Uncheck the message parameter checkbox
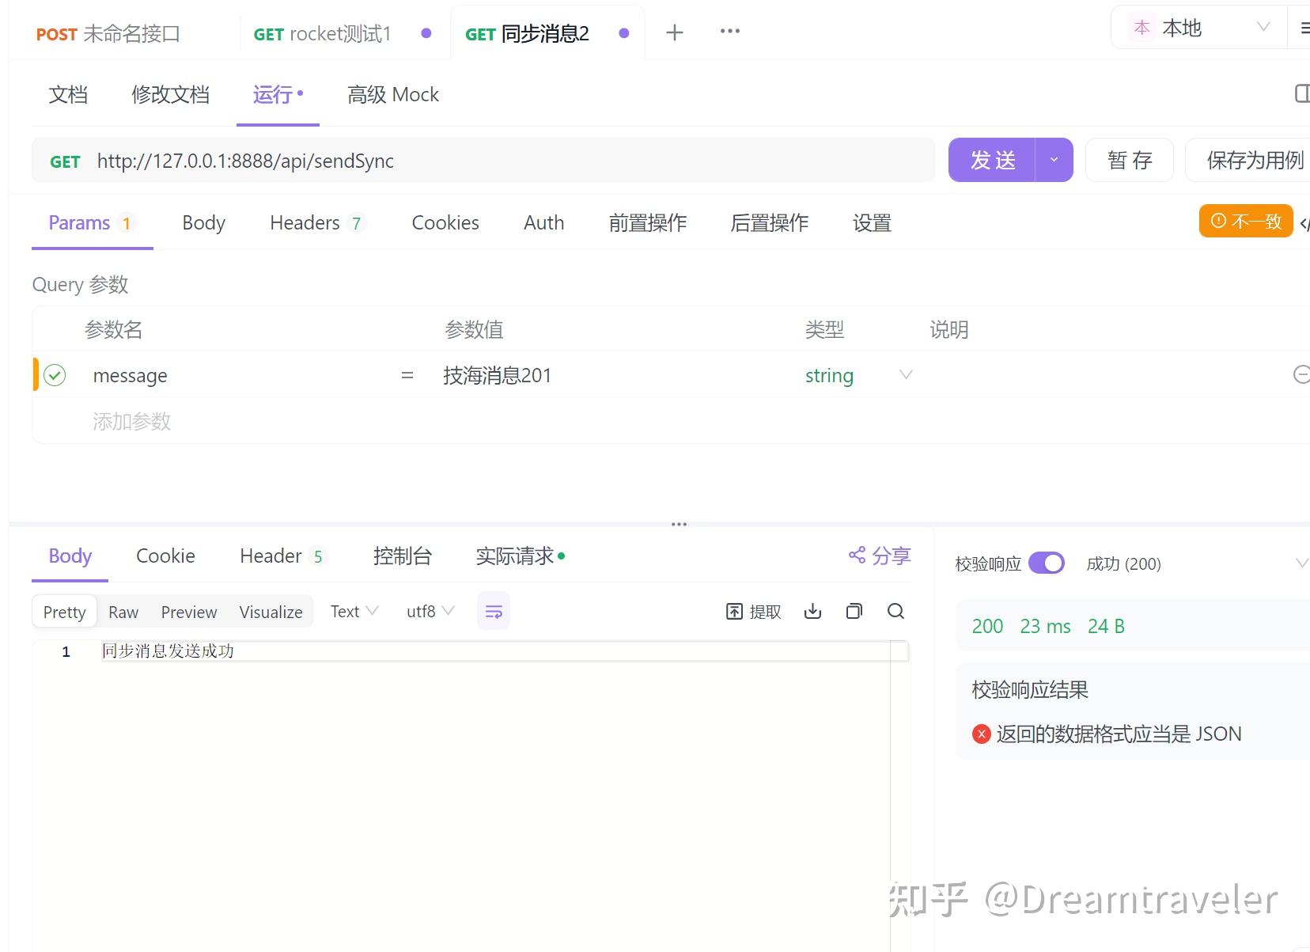 (54, 374)
